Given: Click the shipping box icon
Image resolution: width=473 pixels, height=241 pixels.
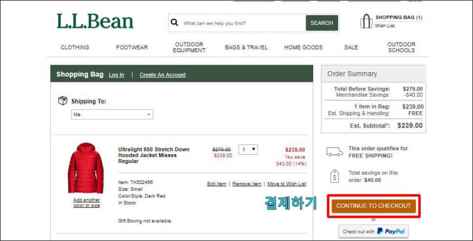Looking at the screenshot, I should [x=63, y=100].
